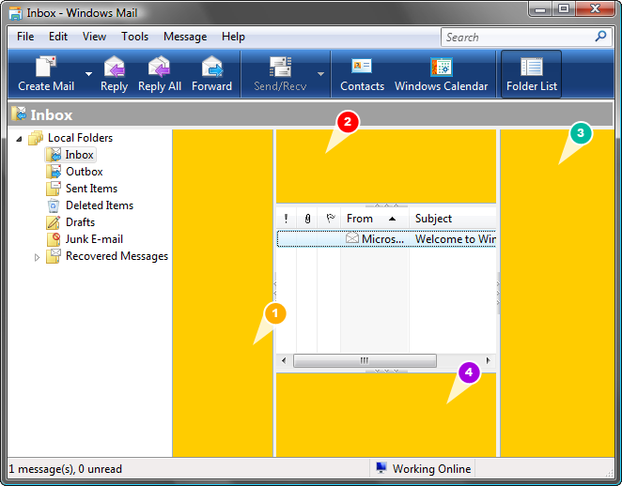The width and height of the screenshot is (622, 486).
Task: Sort by Attachment column header
Action: pyautogui.click(x=307, y=219)
